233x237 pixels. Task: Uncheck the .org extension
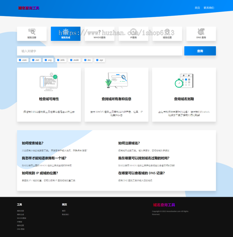click(46, 60)
